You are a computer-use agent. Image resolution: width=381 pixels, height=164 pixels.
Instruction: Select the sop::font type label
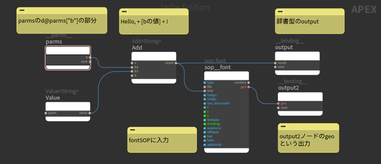215,60
